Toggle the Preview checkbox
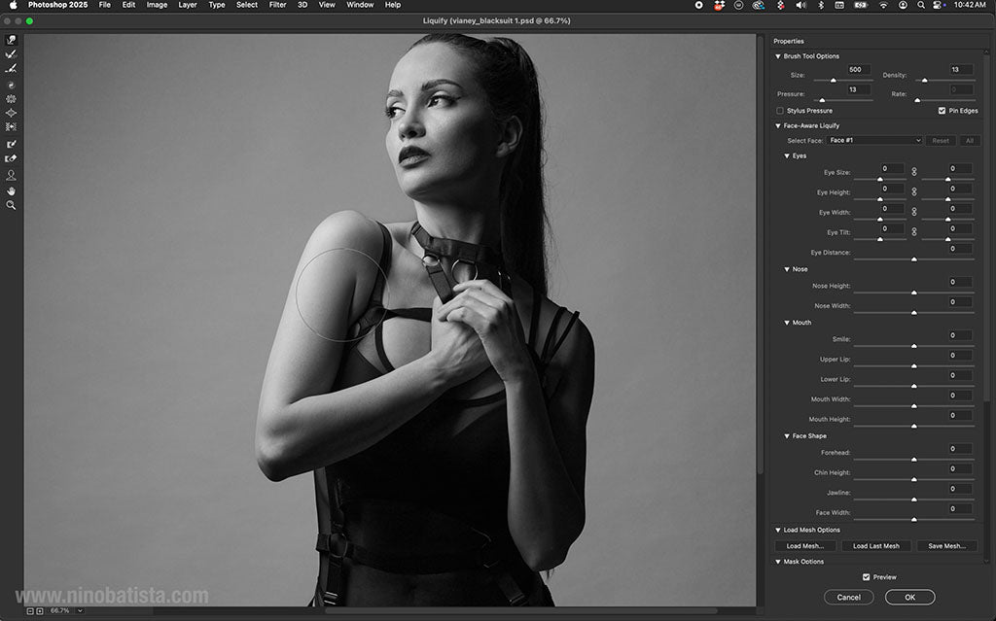Viewport: 996px width, 621px height. coord(867,577)
